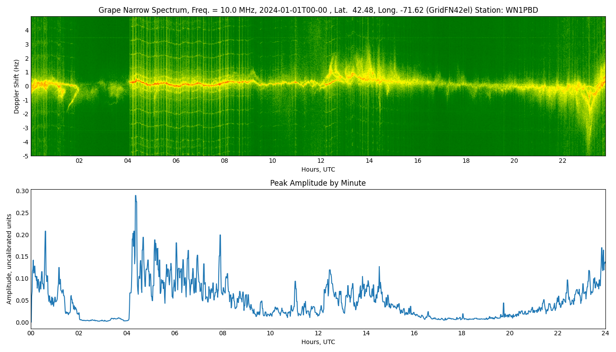Click the -5 tick on Doppler axis
This screenshot has height=352, width=616.
[26, 156]
